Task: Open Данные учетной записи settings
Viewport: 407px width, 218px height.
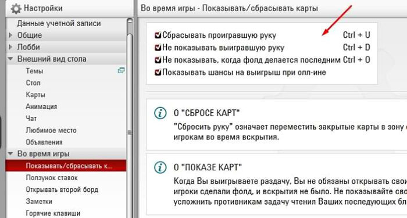Action: (59, 23)
